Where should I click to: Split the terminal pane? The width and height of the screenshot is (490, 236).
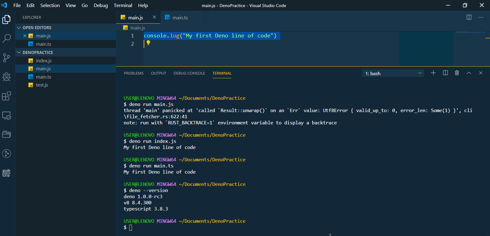click(x=445, y=73)
